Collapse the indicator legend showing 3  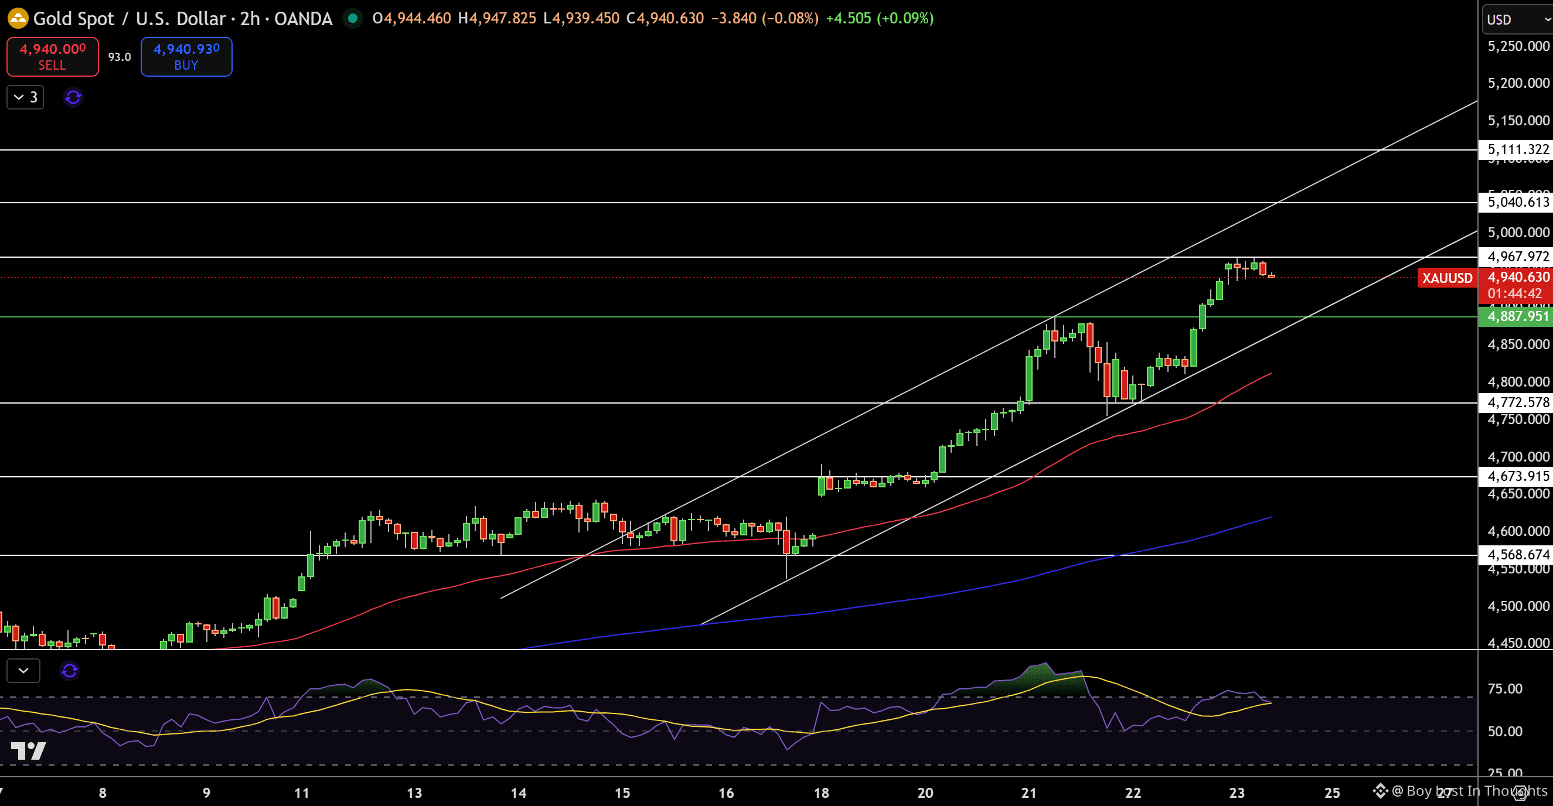[x=25, y=97]
